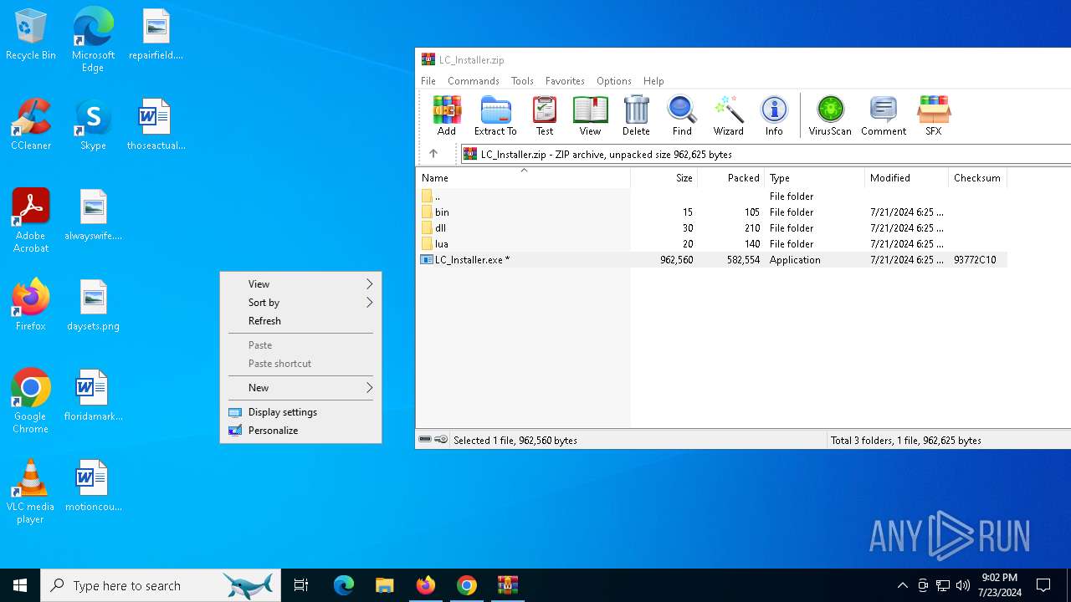Show archive Info icon

coord(774,115)
